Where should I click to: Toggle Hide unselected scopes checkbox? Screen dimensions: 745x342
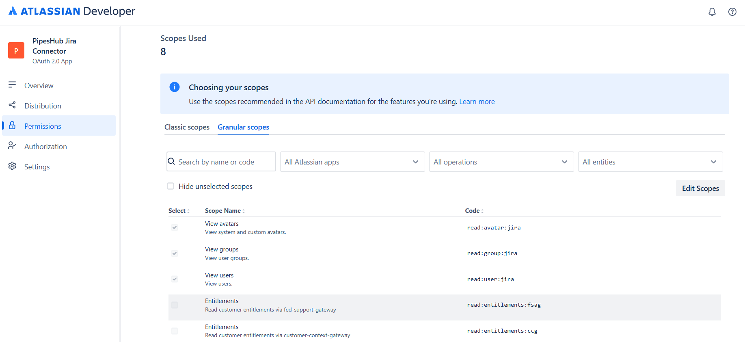point(171,186)
